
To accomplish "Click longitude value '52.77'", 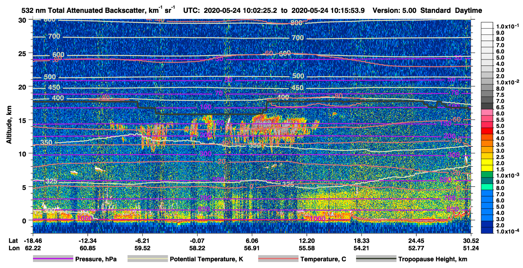I will point(416,248).
